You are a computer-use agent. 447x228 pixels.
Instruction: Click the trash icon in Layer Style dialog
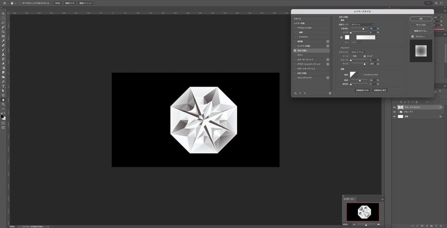point(330,93)
